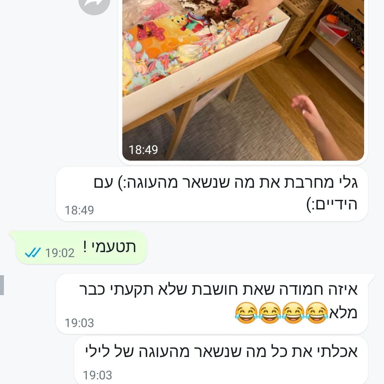Select the message starting with גלי מחרבת
Viewport: 384px width, 384px height.
click(x=212, y=194)
